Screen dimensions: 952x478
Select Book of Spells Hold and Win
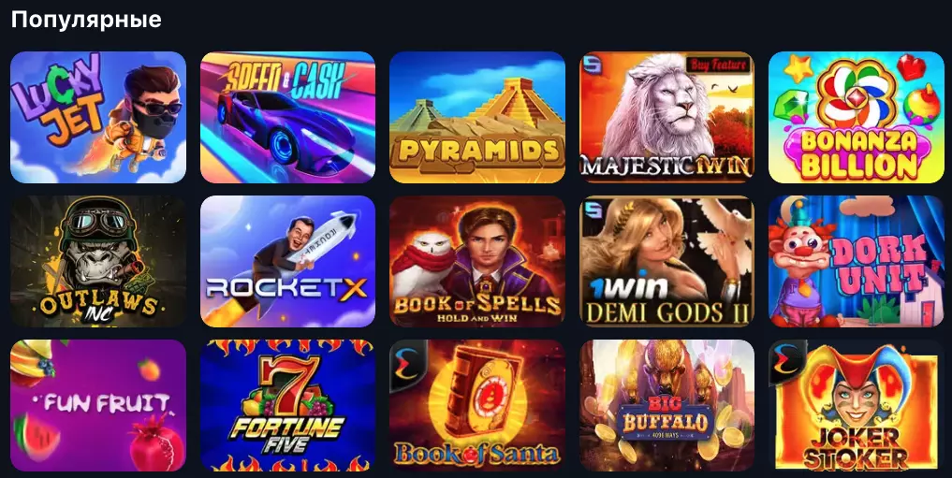[x=477, y=261]
